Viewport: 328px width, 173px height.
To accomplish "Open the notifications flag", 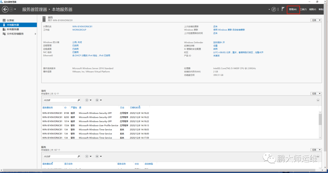I will (283, 9).
